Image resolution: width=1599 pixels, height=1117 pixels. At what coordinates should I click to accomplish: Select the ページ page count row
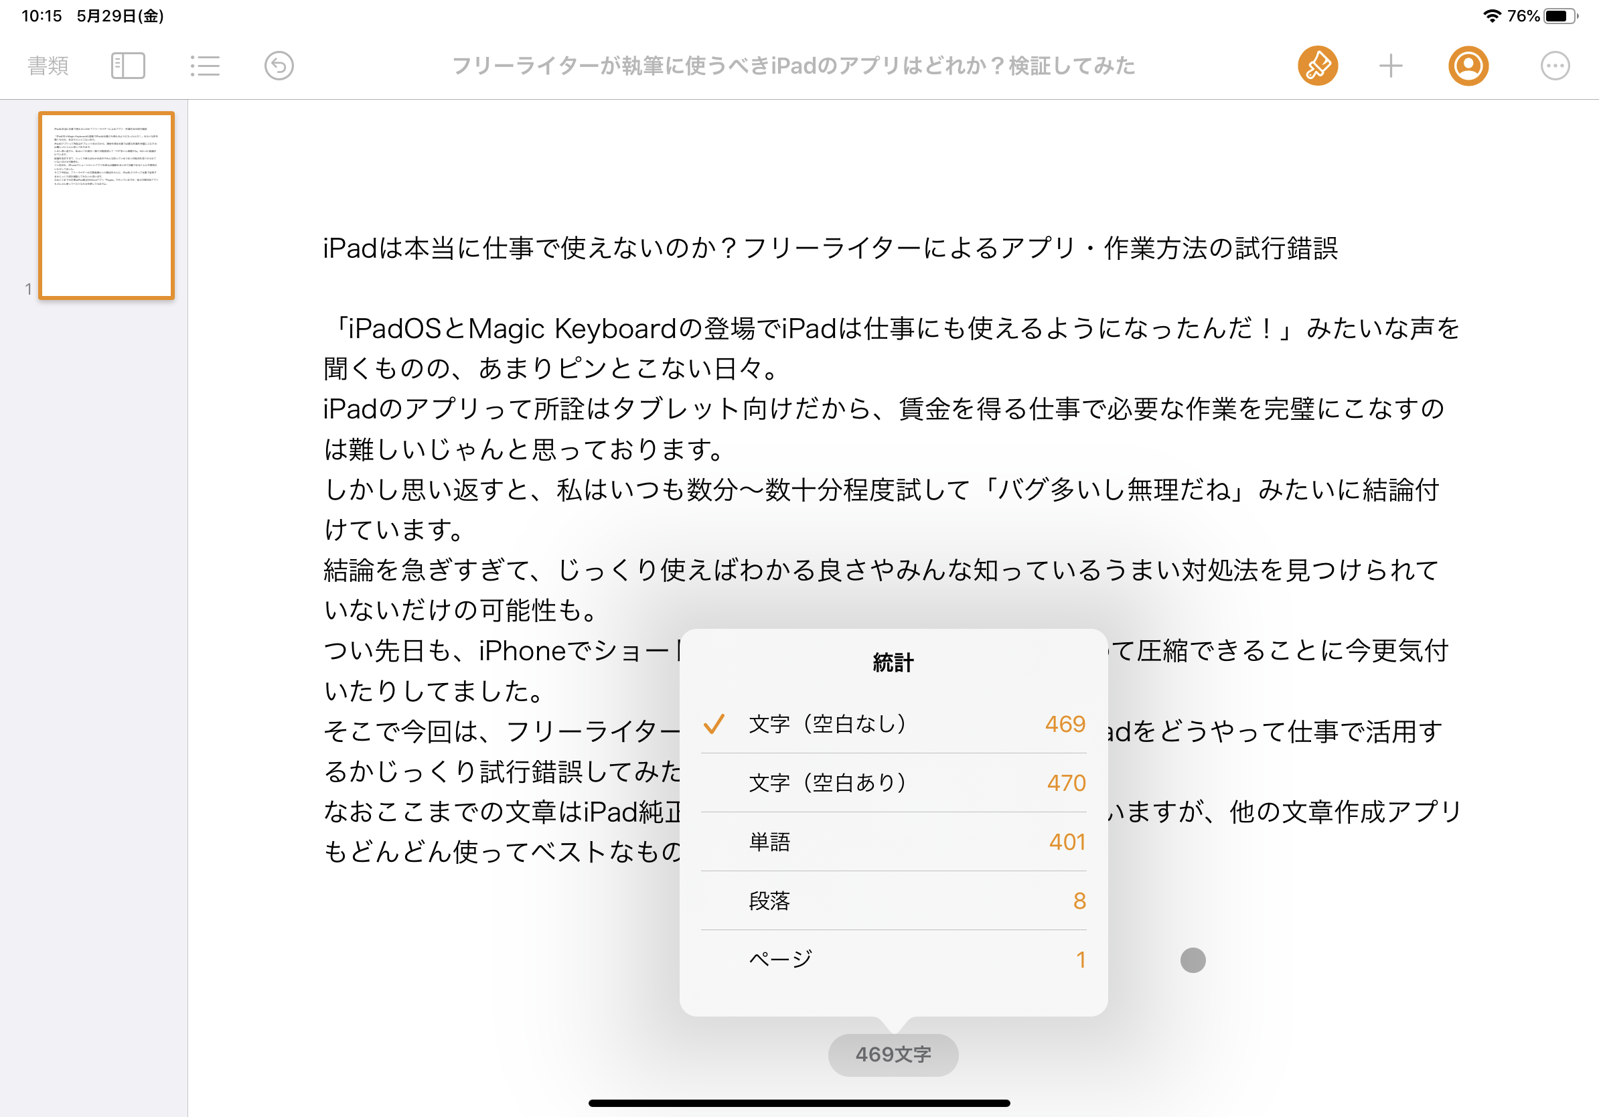pyautogui.click(x=893, y=960)
